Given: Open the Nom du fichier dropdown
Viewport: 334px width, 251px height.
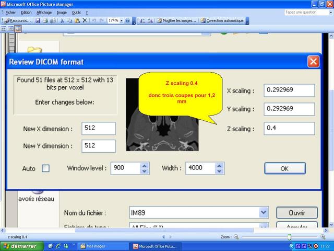Looking at the screenshot, I should (x=264, y=213).
